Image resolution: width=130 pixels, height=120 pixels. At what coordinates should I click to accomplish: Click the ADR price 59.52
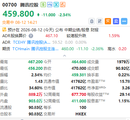click(x=58, y=42)
